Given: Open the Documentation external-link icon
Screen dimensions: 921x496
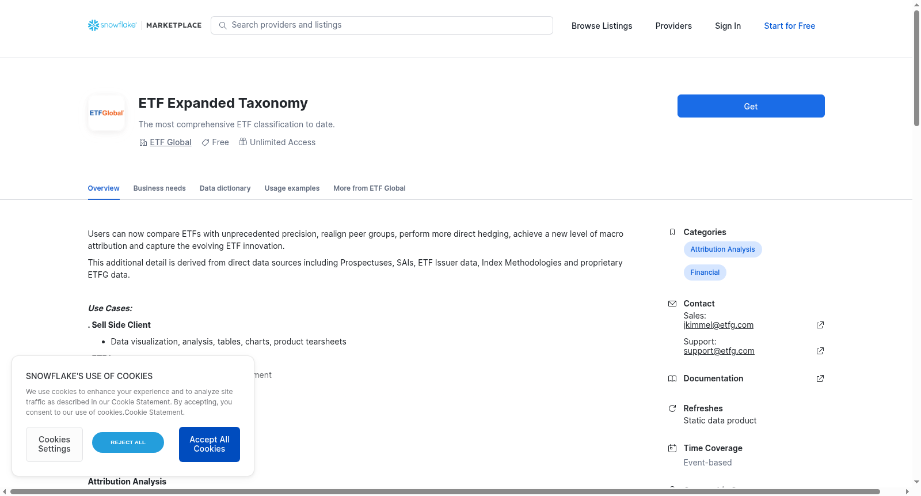Looking at the screenshot, I should [x=820, y=378].
